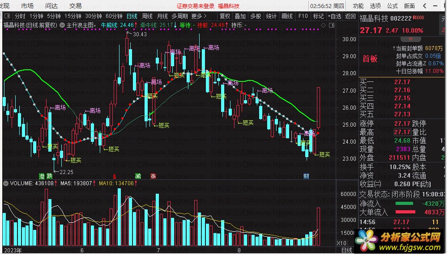Screen dimensions: 448x255
Task: Click the green 港 event marker
Action: tap(42, 176)
